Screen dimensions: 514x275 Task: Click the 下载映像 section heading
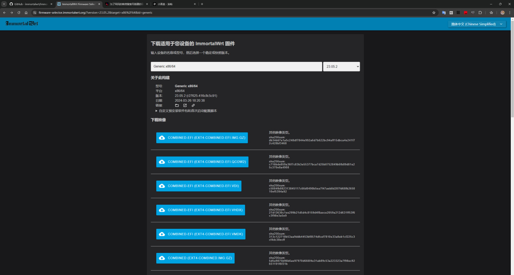(158, 120)
